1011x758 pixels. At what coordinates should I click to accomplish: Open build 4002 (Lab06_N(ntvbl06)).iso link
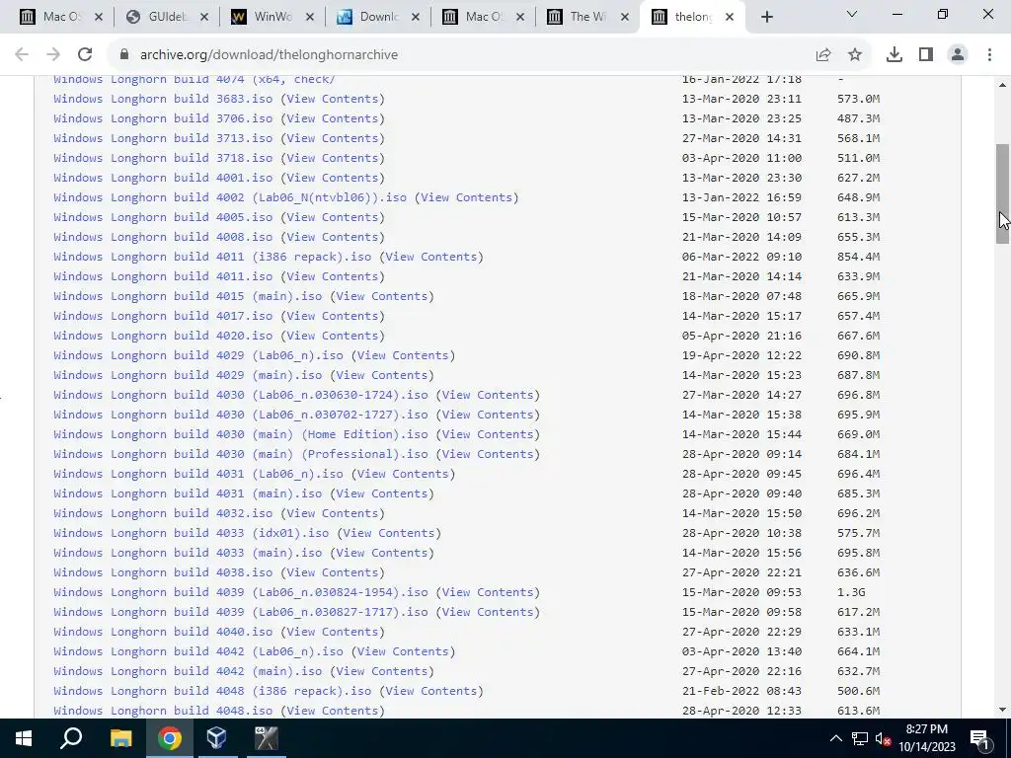point(230,197)
